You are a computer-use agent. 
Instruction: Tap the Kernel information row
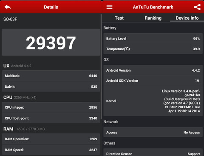point(153,101)
